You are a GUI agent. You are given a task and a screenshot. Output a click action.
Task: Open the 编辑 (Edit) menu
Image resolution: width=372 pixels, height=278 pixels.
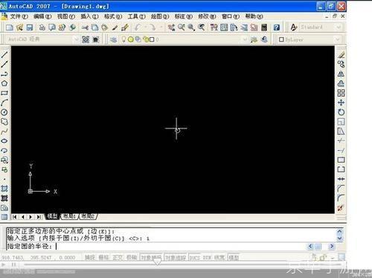pyautogui.click(x=42, y=16)
